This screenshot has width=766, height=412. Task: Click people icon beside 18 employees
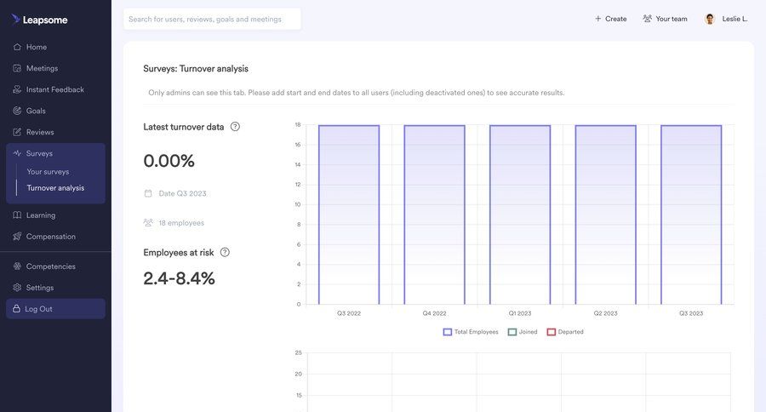148,223
